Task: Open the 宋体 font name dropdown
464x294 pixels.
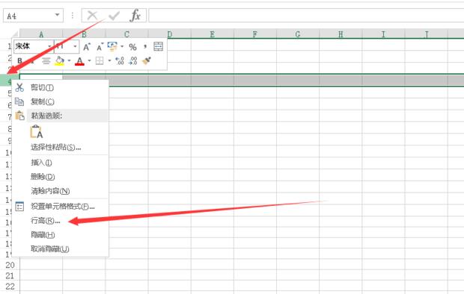Action: (49, 47)
